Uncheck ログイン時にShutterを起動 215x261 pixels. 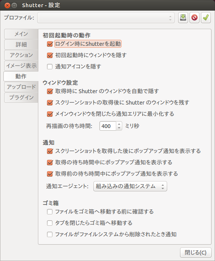(50, 44)
